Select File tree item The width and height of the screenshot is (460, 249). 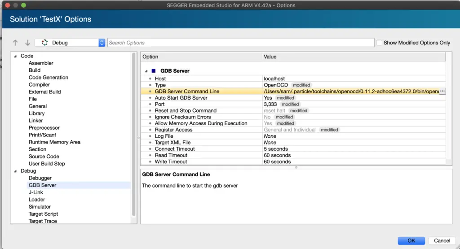(32, 99)
